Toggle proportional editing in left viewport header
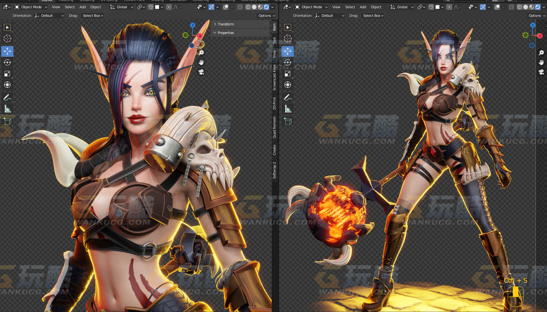 point(169,7)
